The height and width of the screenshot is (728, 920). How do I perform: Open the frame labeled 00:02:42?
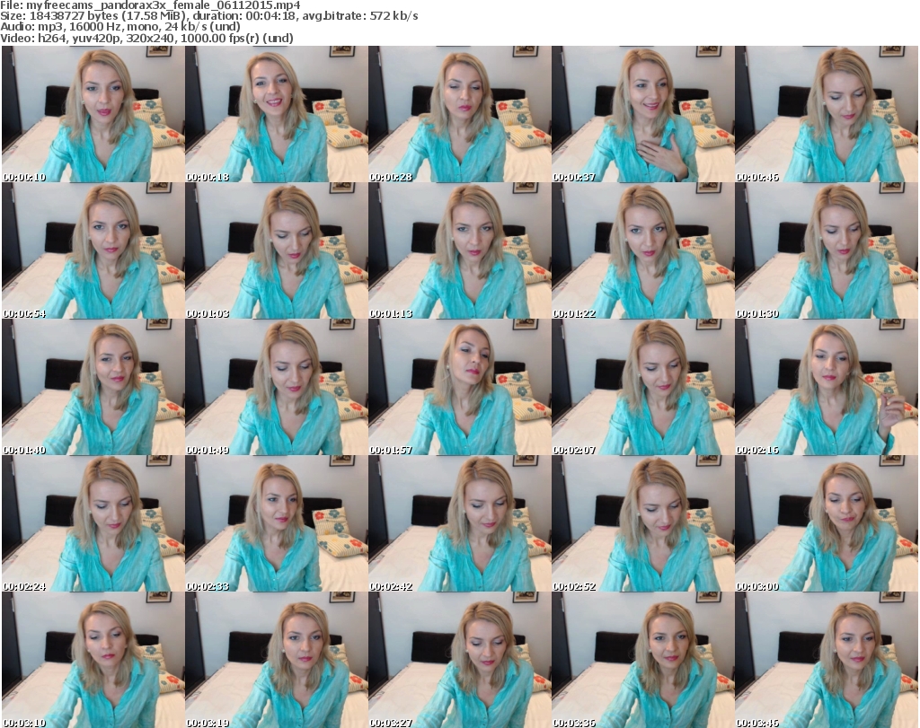coord(459,524)
